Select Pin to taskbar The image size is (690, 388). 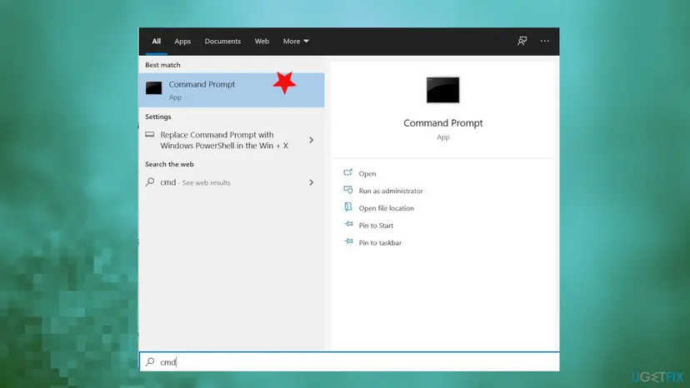pyautogui.click(x=380, y=242)
